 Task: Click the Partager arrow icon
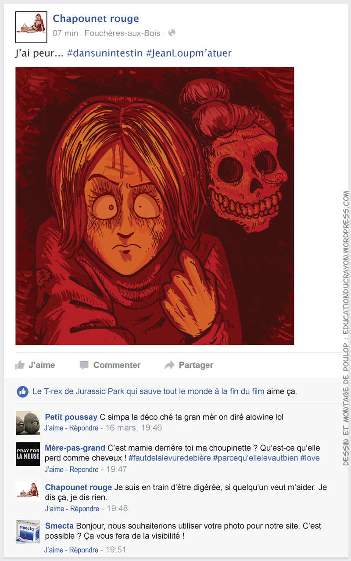(x=169, y=365)
